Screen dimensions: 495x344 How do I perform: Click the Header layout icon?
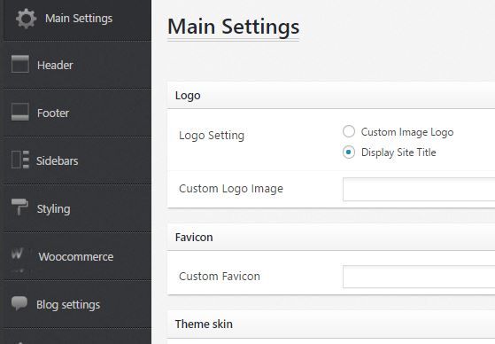coord(19,64)
